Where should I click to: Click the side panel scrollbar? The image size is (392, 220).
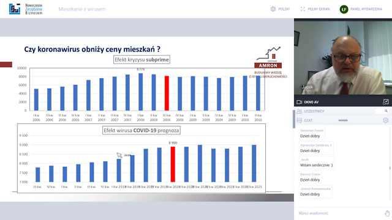click(294, 119)
